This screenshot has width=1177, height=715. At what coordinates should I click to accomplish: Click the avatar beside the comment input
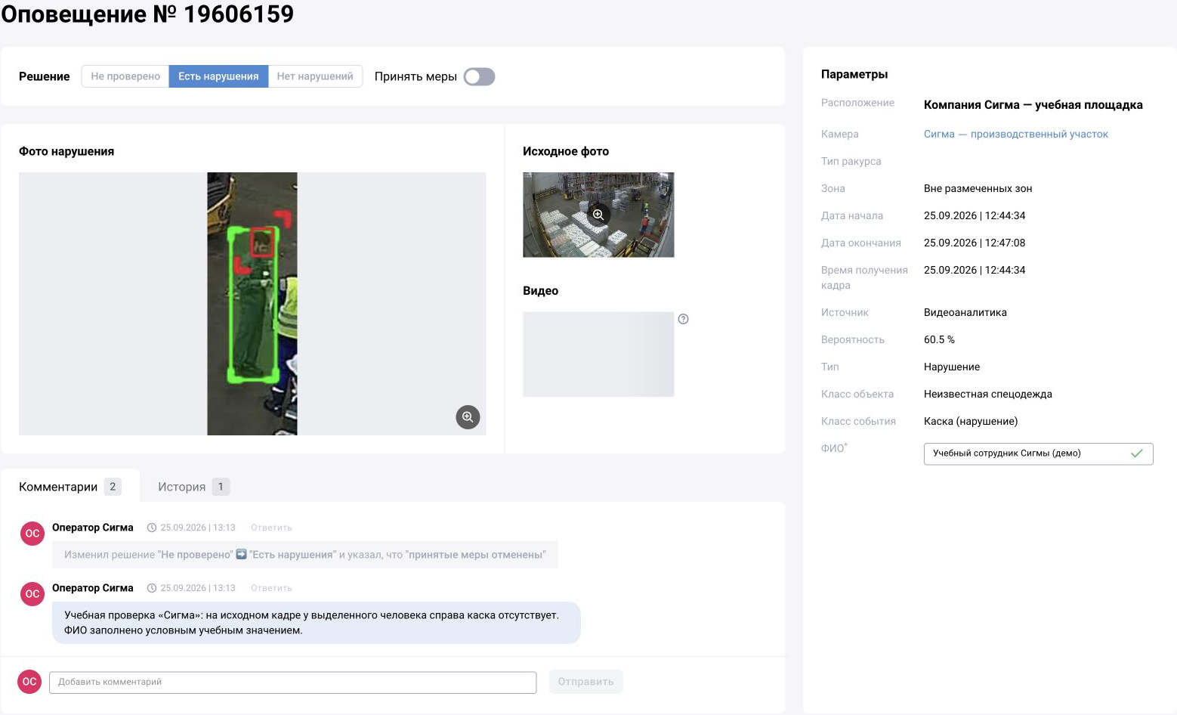(x=29, y=682)
